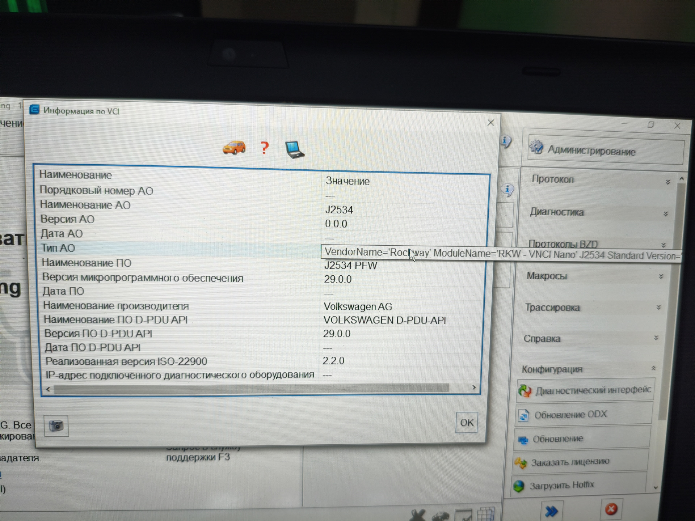Viewport: 695px width, 521px height.
Task: Click the blue double-arrow button at bottom
Action: pos(551,511)
